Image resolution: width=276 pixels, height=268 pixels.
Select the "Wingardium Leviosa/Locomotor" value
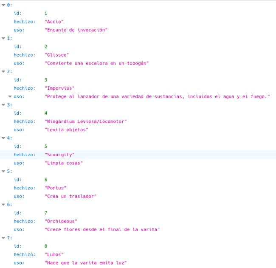(x=86, y=121)
